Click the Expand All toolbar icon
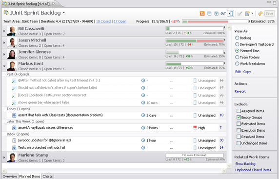The image size is (279, 179). click(216, 14)
